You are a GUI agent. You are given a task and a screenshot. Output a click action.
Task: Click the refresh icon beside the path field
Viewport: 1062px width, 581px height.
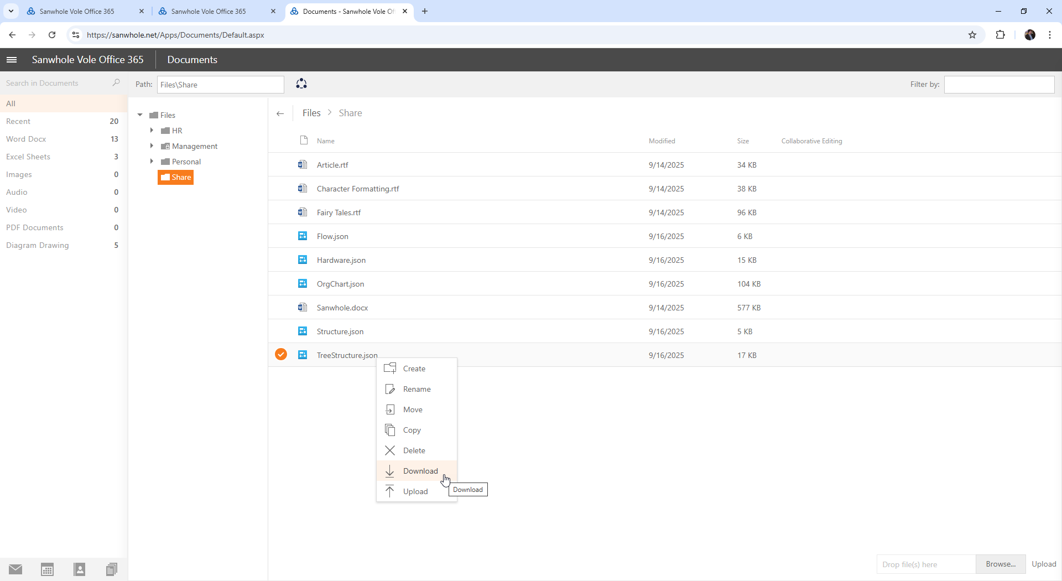[301, 84]
